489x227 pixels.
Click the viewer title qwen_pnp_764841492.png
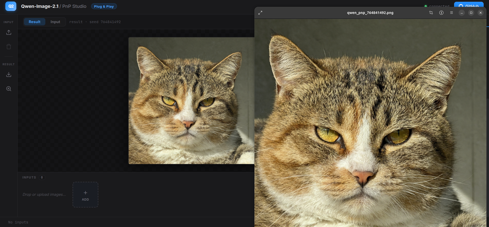(370, 13)
